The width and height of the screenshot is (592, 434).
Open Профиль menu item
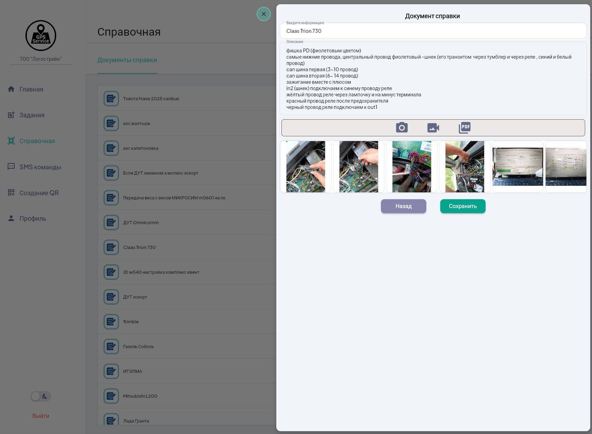[33, 219]
